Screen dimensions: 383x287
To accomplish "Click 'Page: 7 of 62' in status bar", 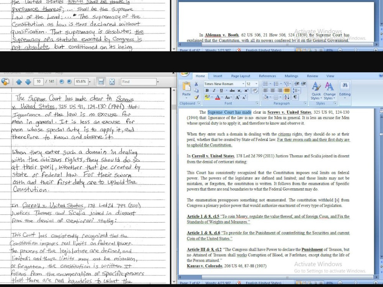I will pyautogui.click(x=190, y=283).
